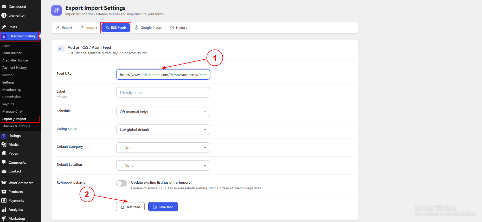Click the Save feed button
Screen dimensions: 482x222
tap(163, 207)
